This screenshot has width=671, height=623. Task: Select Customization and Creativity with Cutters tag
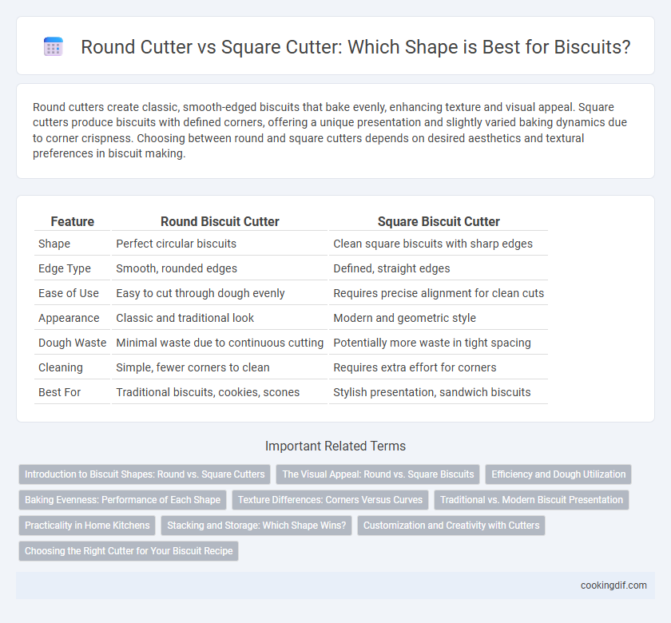[x=451, y=526]
